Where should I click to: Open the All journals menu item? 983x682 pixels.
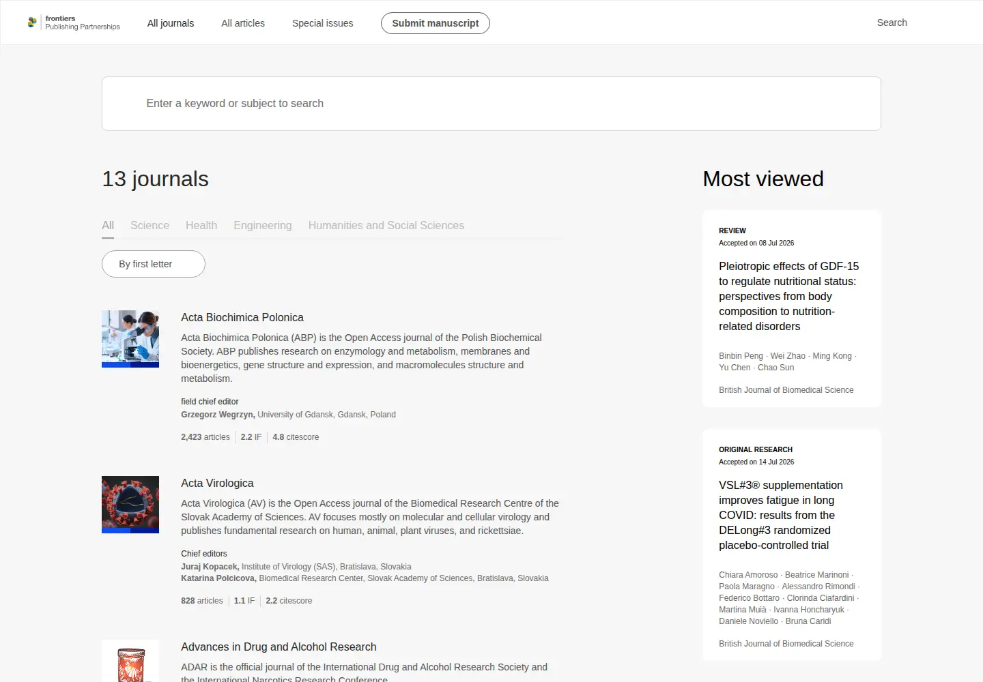(171, 23)
